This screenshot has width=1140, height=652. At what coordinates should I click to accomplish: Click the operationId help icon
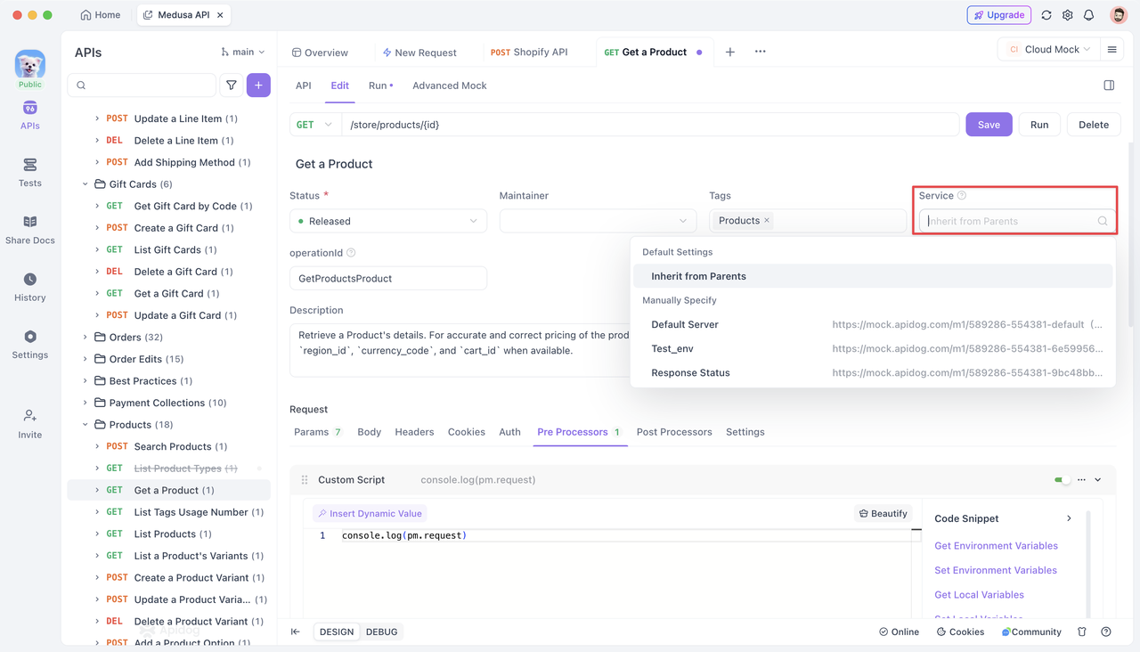pyautogui.click(x=351, y=253)
